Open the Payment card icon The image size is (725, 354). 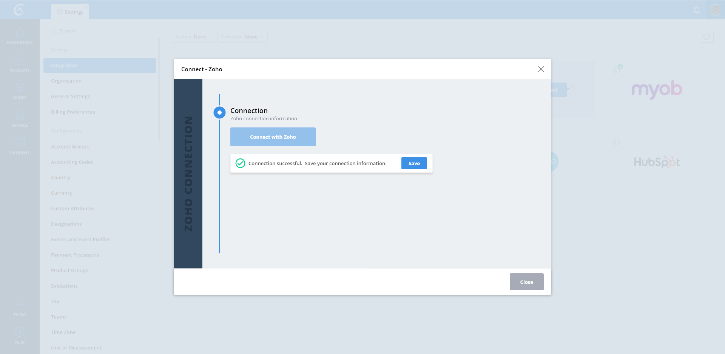20,143
